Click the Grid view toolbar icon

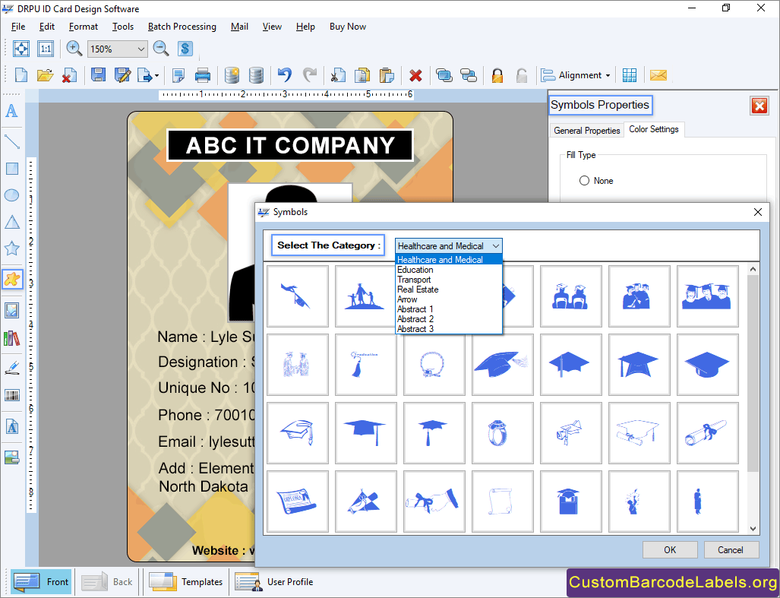coord(630,75)
